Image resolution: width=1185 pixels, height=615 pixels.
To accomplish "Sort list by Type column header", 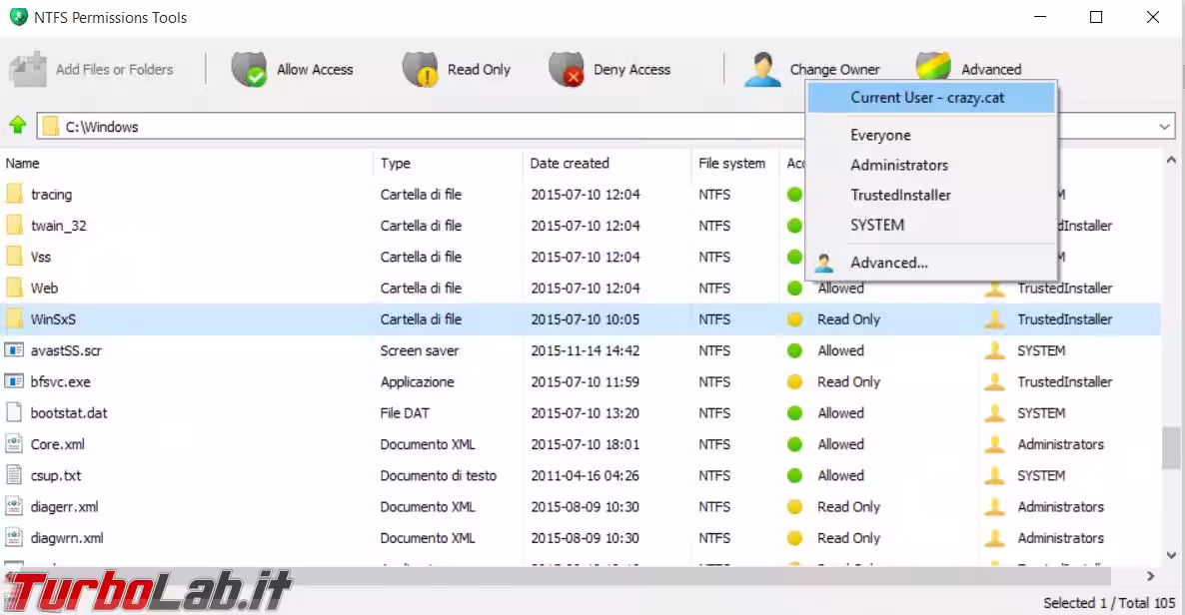I will (396, 163).
